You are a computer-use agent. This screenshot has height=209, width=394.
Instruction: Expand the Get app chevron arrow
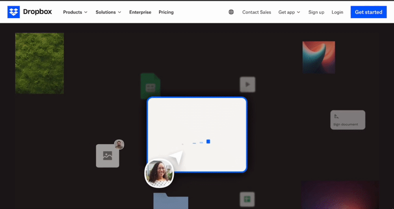point(299,12)
